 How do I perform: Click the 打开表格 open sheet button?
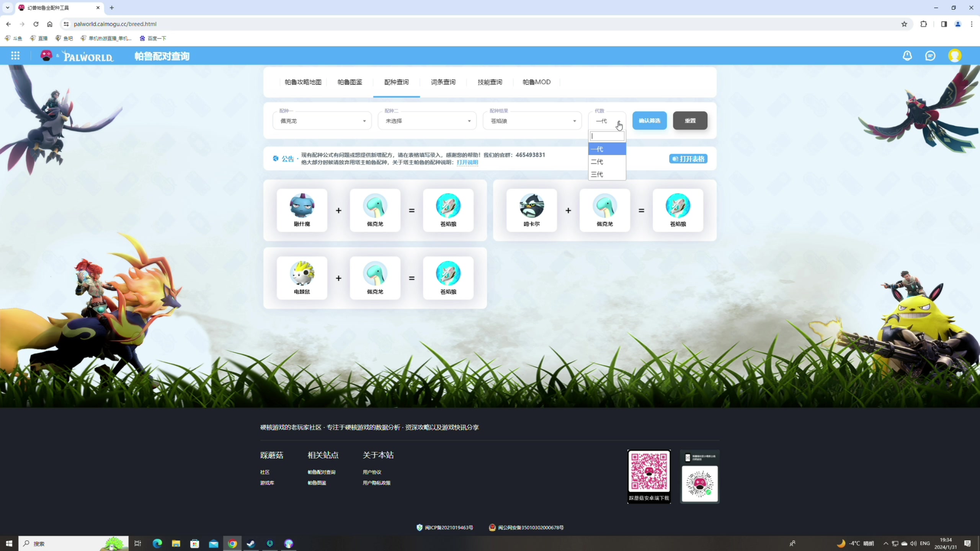pyautogui.click(x=688, y=159)
